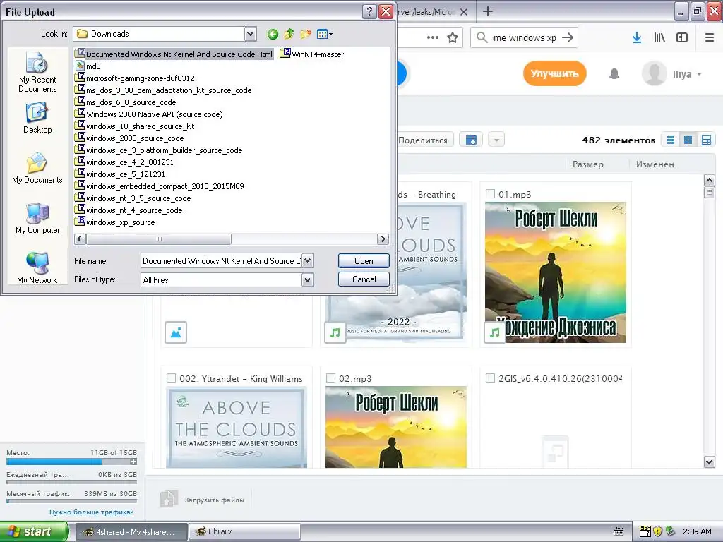
Task: Create new folder in 4shared toolbar
Action: [471, 140]
